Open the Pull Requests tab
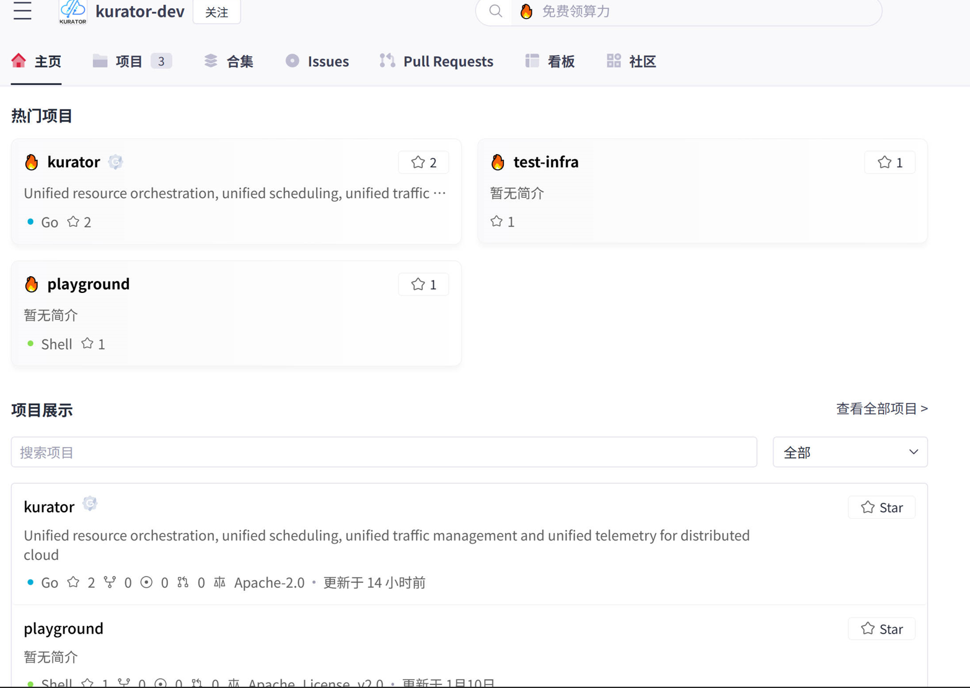Screen dimensions: 970x688 (x=436, y=61)
